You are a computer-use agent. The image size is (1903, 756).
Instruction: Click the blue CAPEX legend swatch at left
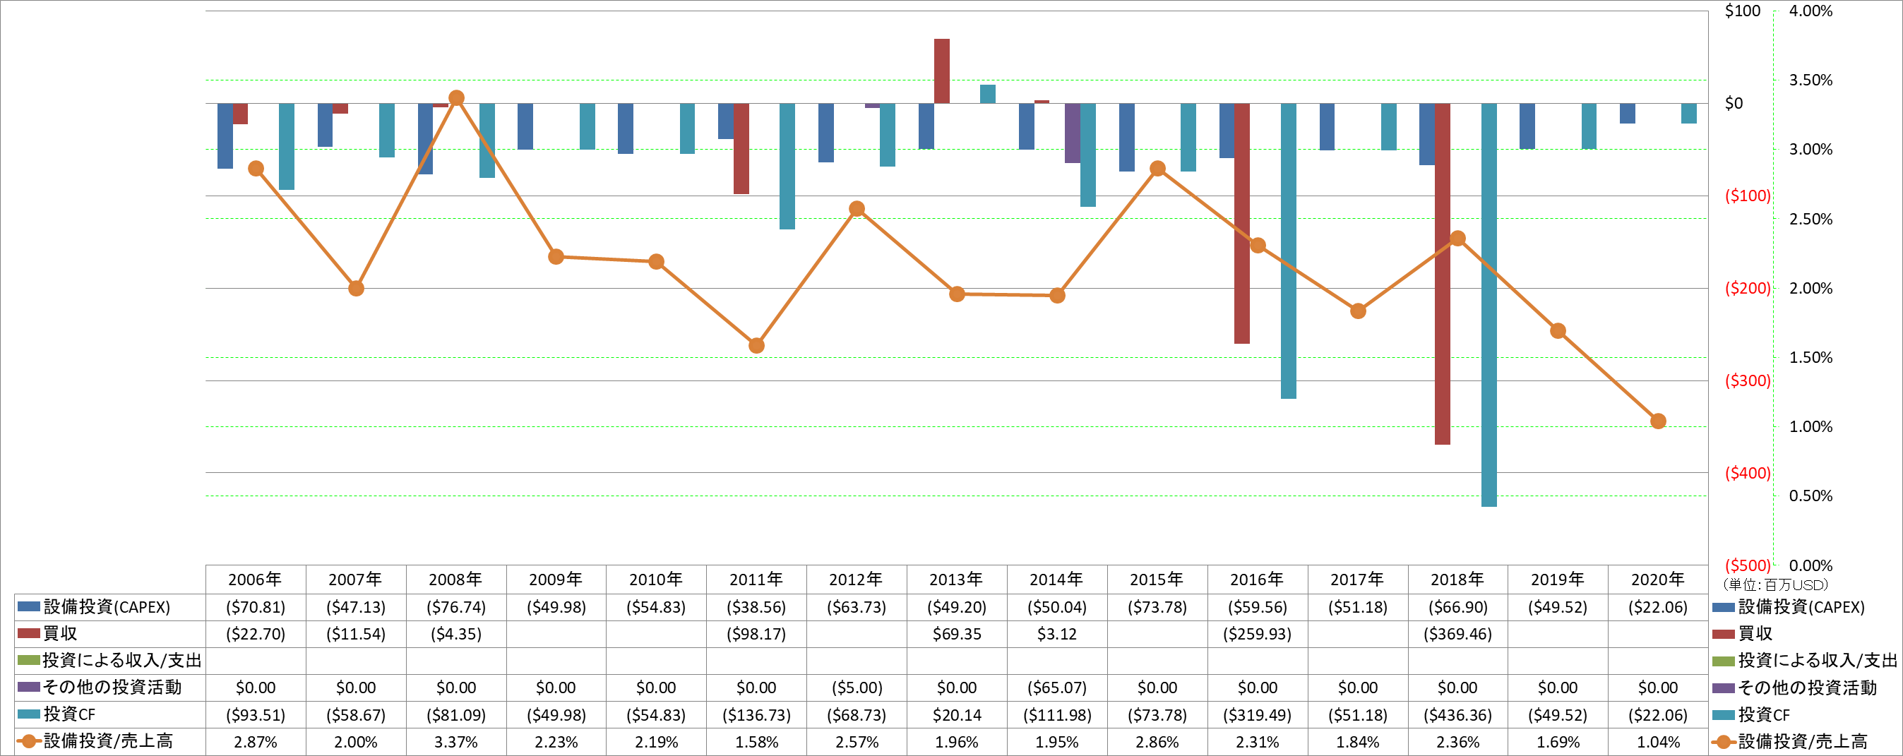(x=28, y=607)
